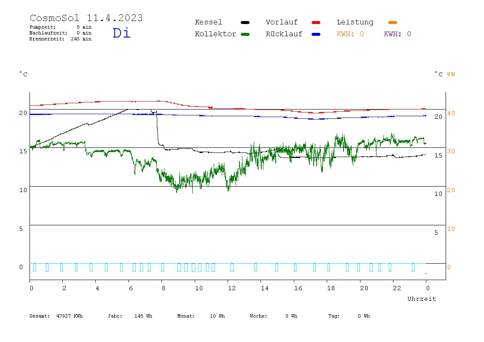484x342 pixels.
Task: Click the orange '40' KW axis label
Action: point(451,113)
